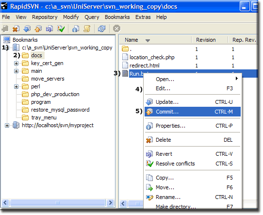Click the Stop toolbar icon

coord(117,29)
